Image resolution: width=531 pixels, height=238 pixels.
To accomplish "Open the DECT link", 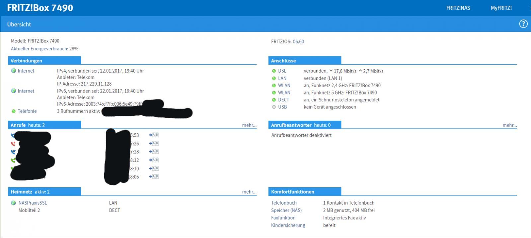I will click(x=284, y=100).
